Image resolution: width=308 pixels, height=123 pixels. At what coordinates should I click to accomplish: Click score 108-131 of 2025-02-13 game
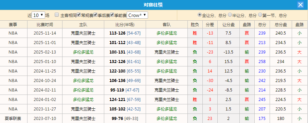[x=117, y=52]
